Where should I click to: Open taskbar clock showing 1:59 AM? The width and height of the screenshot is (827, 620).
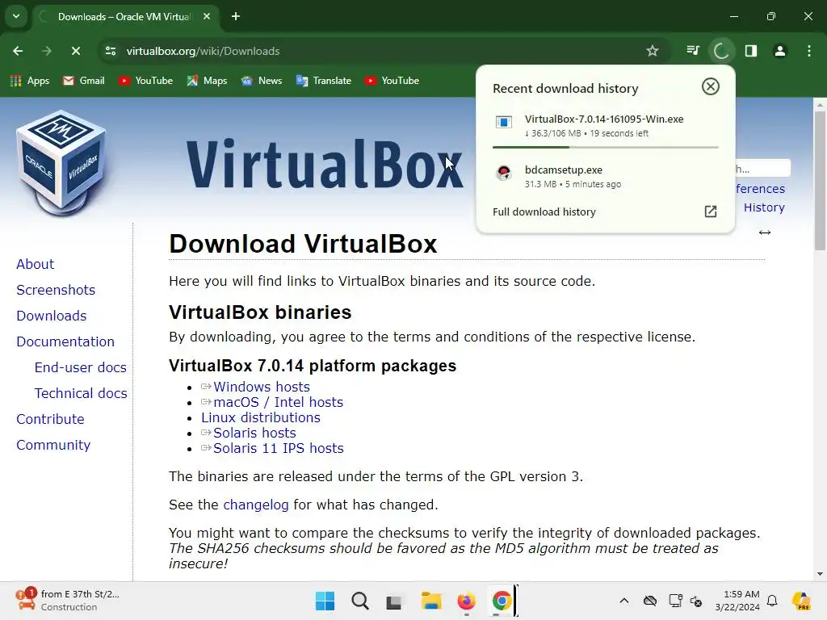737,601
